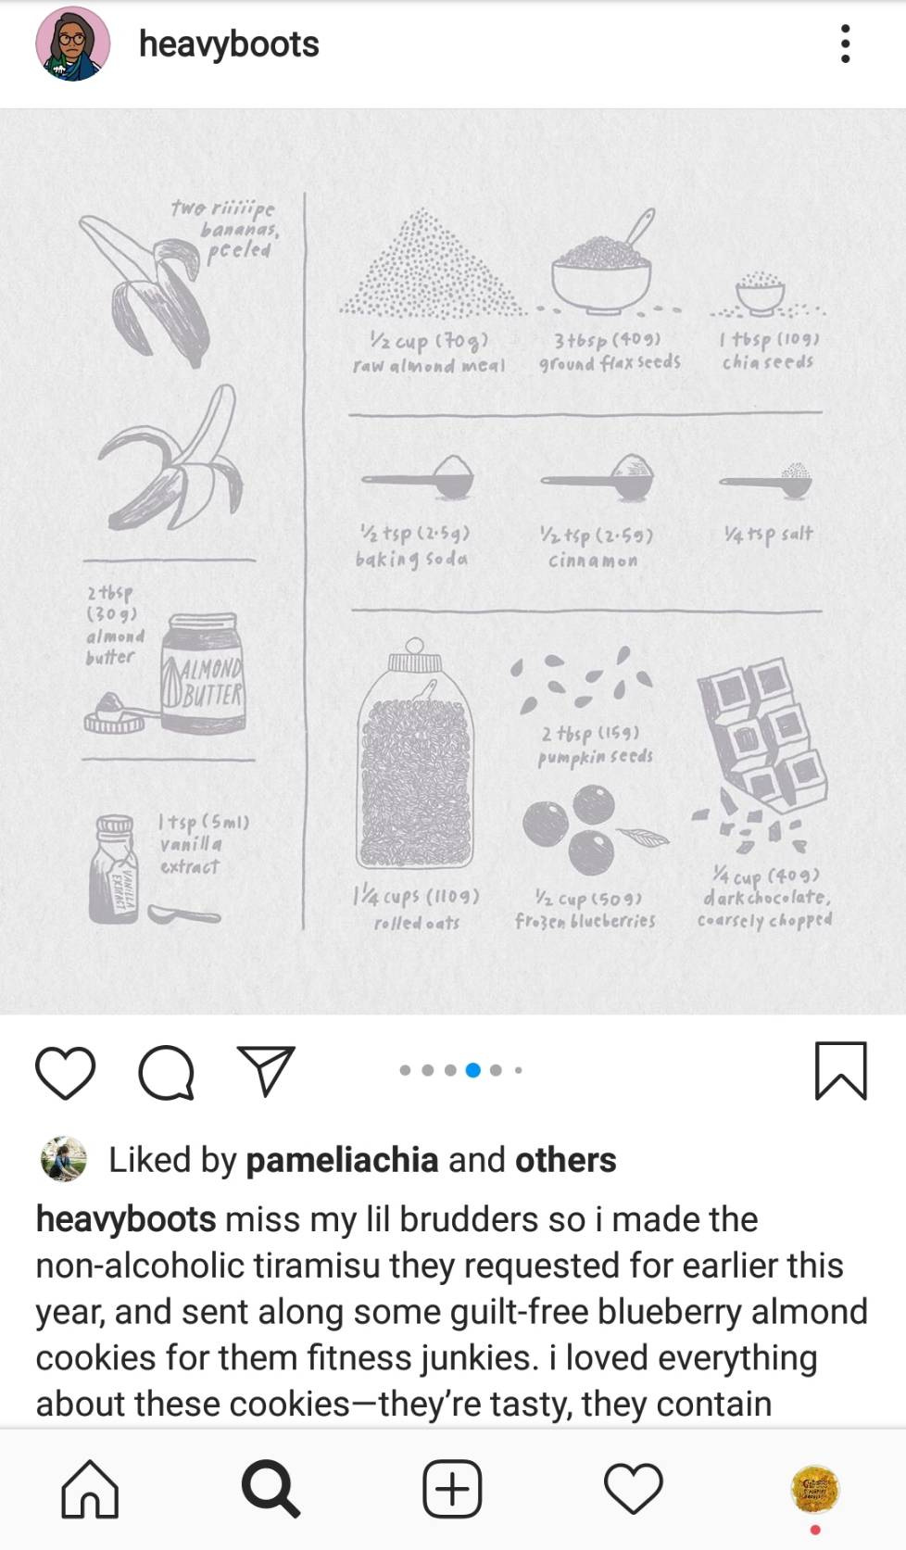Jump to first carousel page dot
The height and width of the screenshot is (1550, 906).
pos(405,1070)
